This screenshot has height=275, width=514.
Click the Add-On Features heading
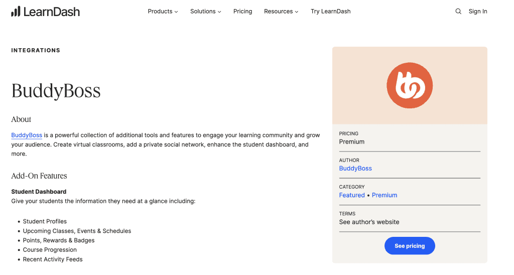coord(39,176)
